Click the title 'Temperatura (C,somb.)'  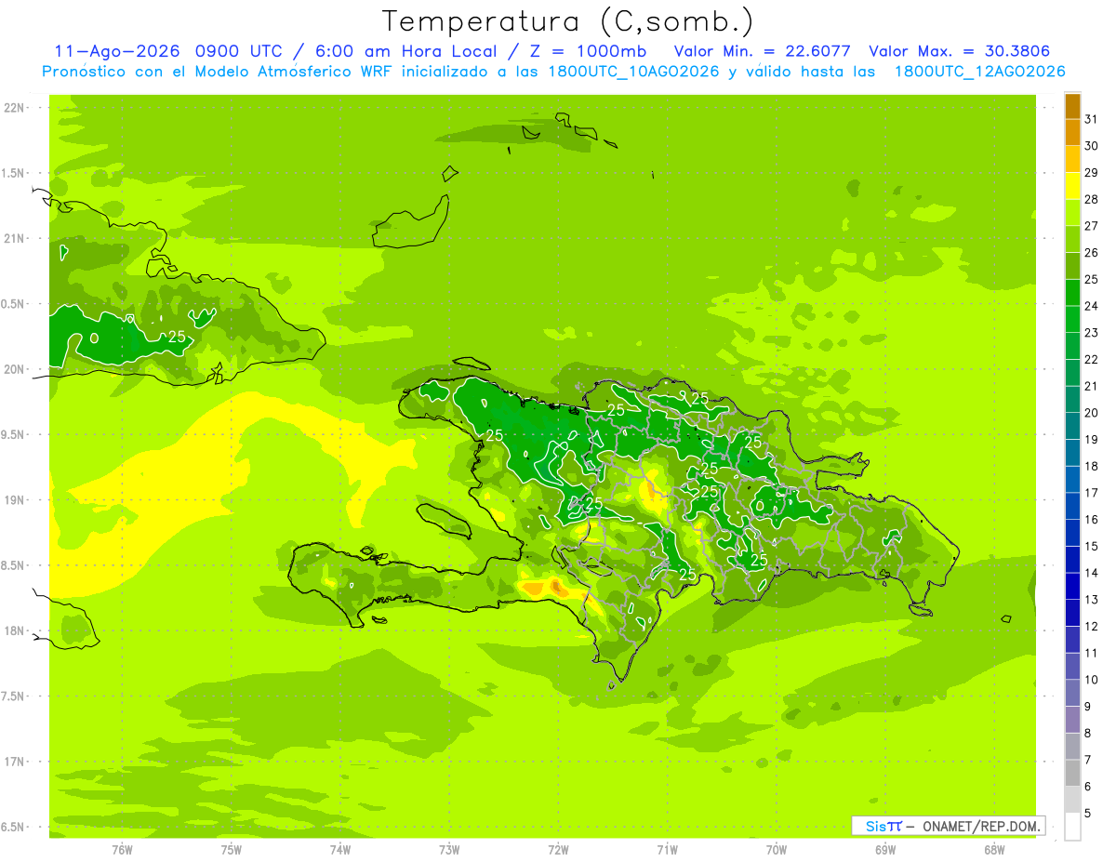click(x=568, y=21)
